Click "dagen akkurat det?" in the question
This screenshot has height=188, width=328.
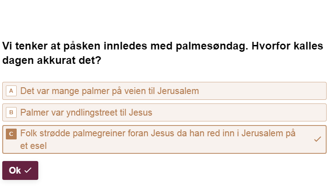point(51,60)
